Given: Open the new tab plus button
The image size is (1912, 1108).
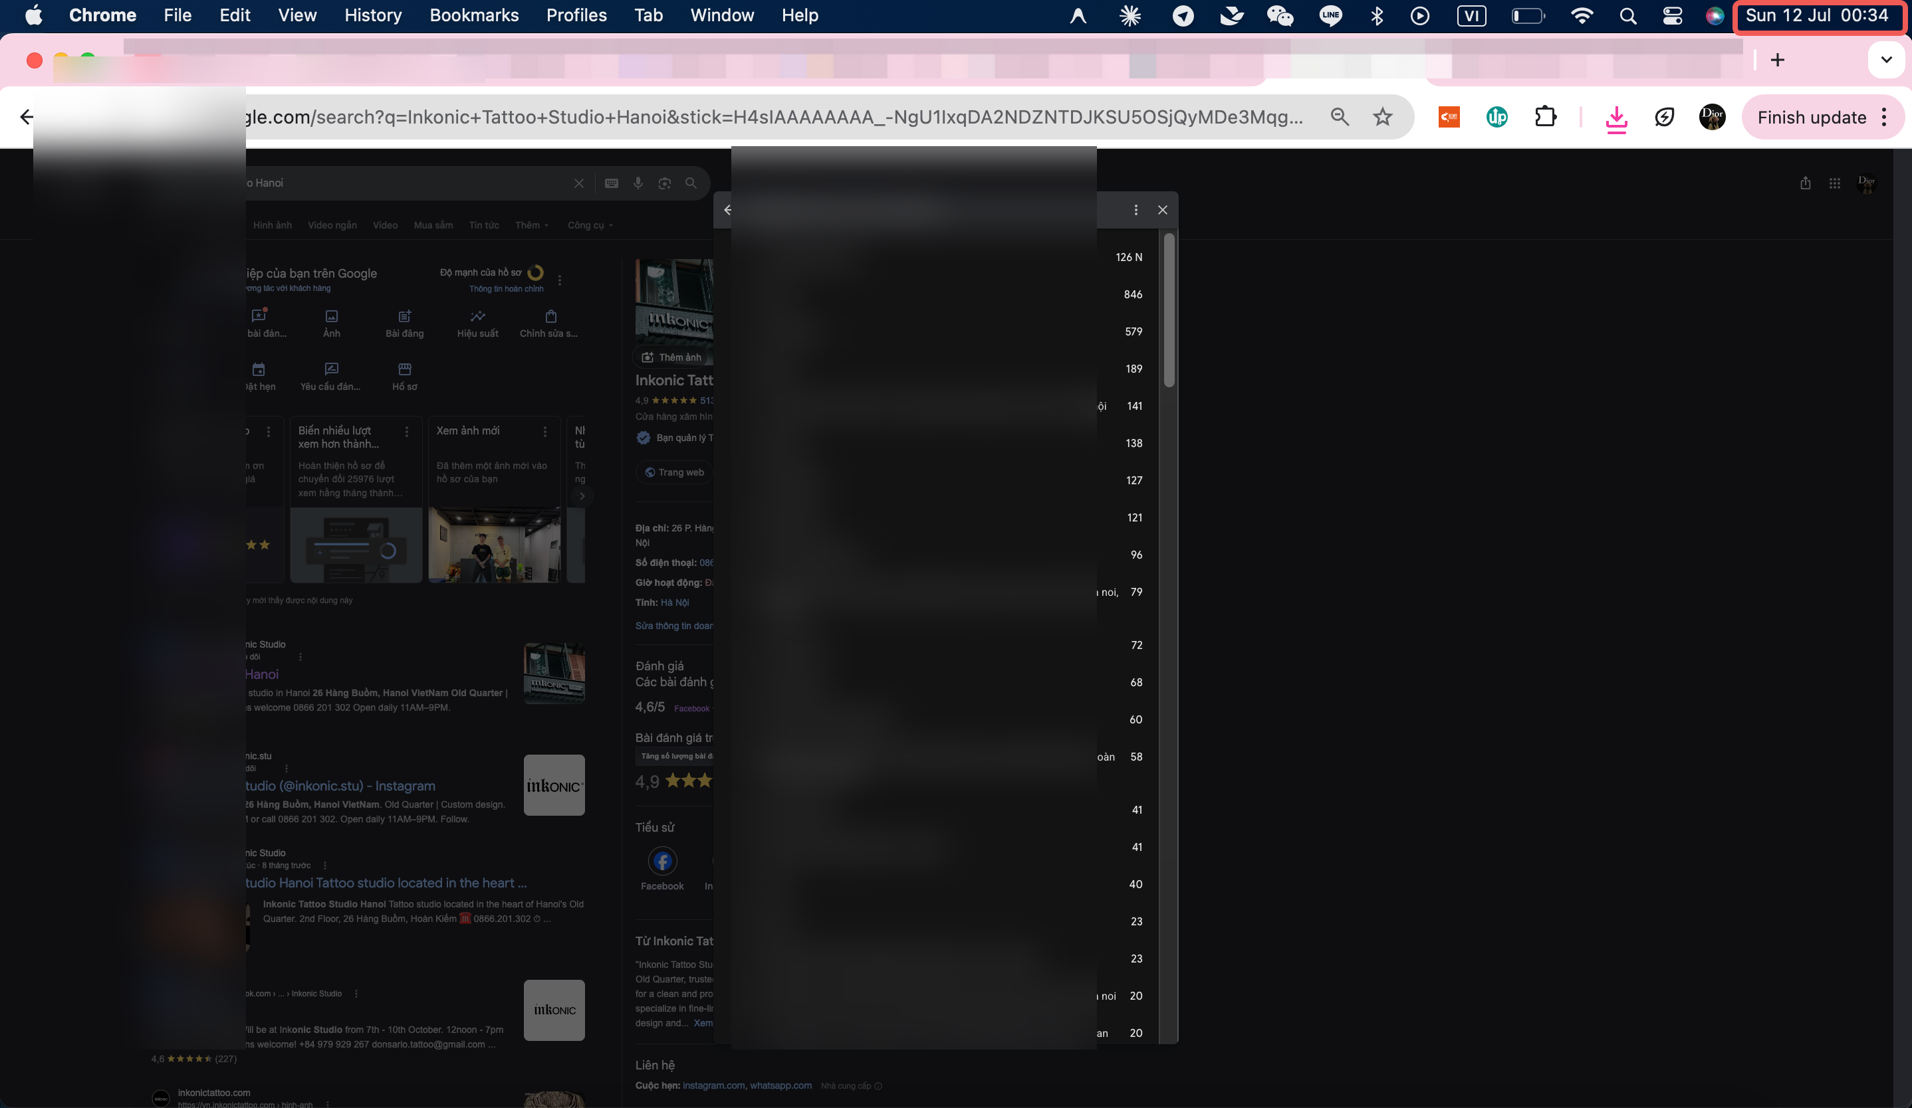Looking at the screenshot, I should pyautogui.click(x=1778, y=60).
